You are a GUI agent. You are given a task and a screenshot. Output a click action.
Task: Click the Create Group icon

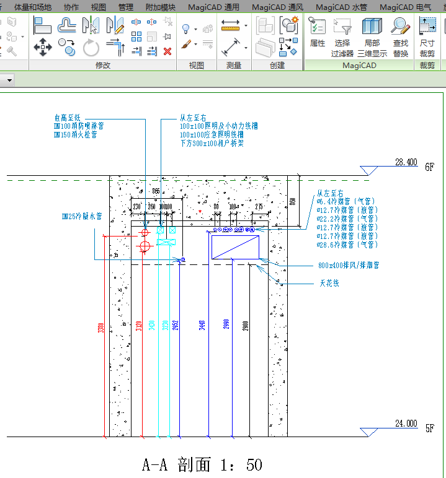(x=289, y=26)
